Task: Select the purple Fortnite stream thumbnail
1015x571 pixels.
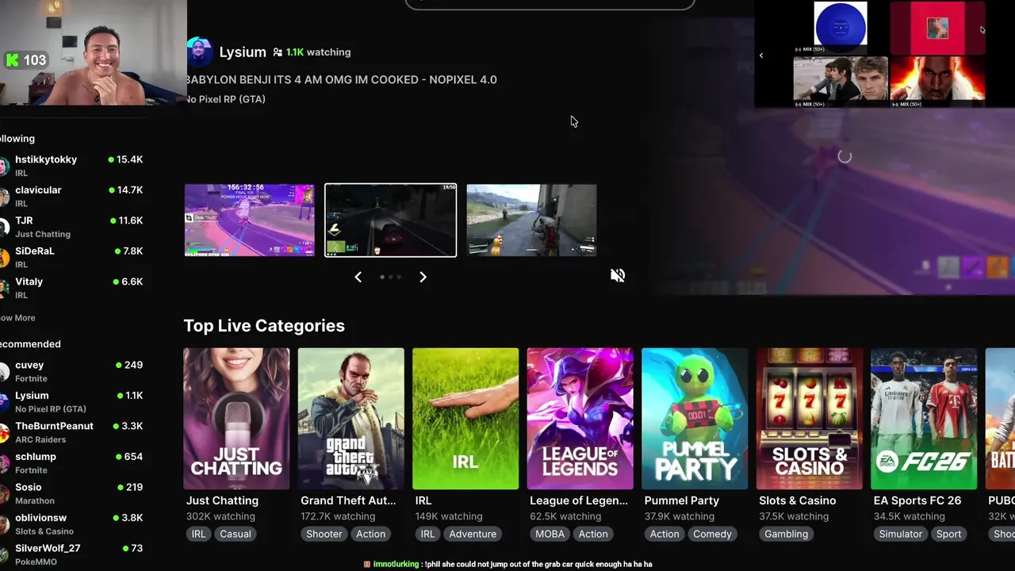Action: [x=249, y=220]
